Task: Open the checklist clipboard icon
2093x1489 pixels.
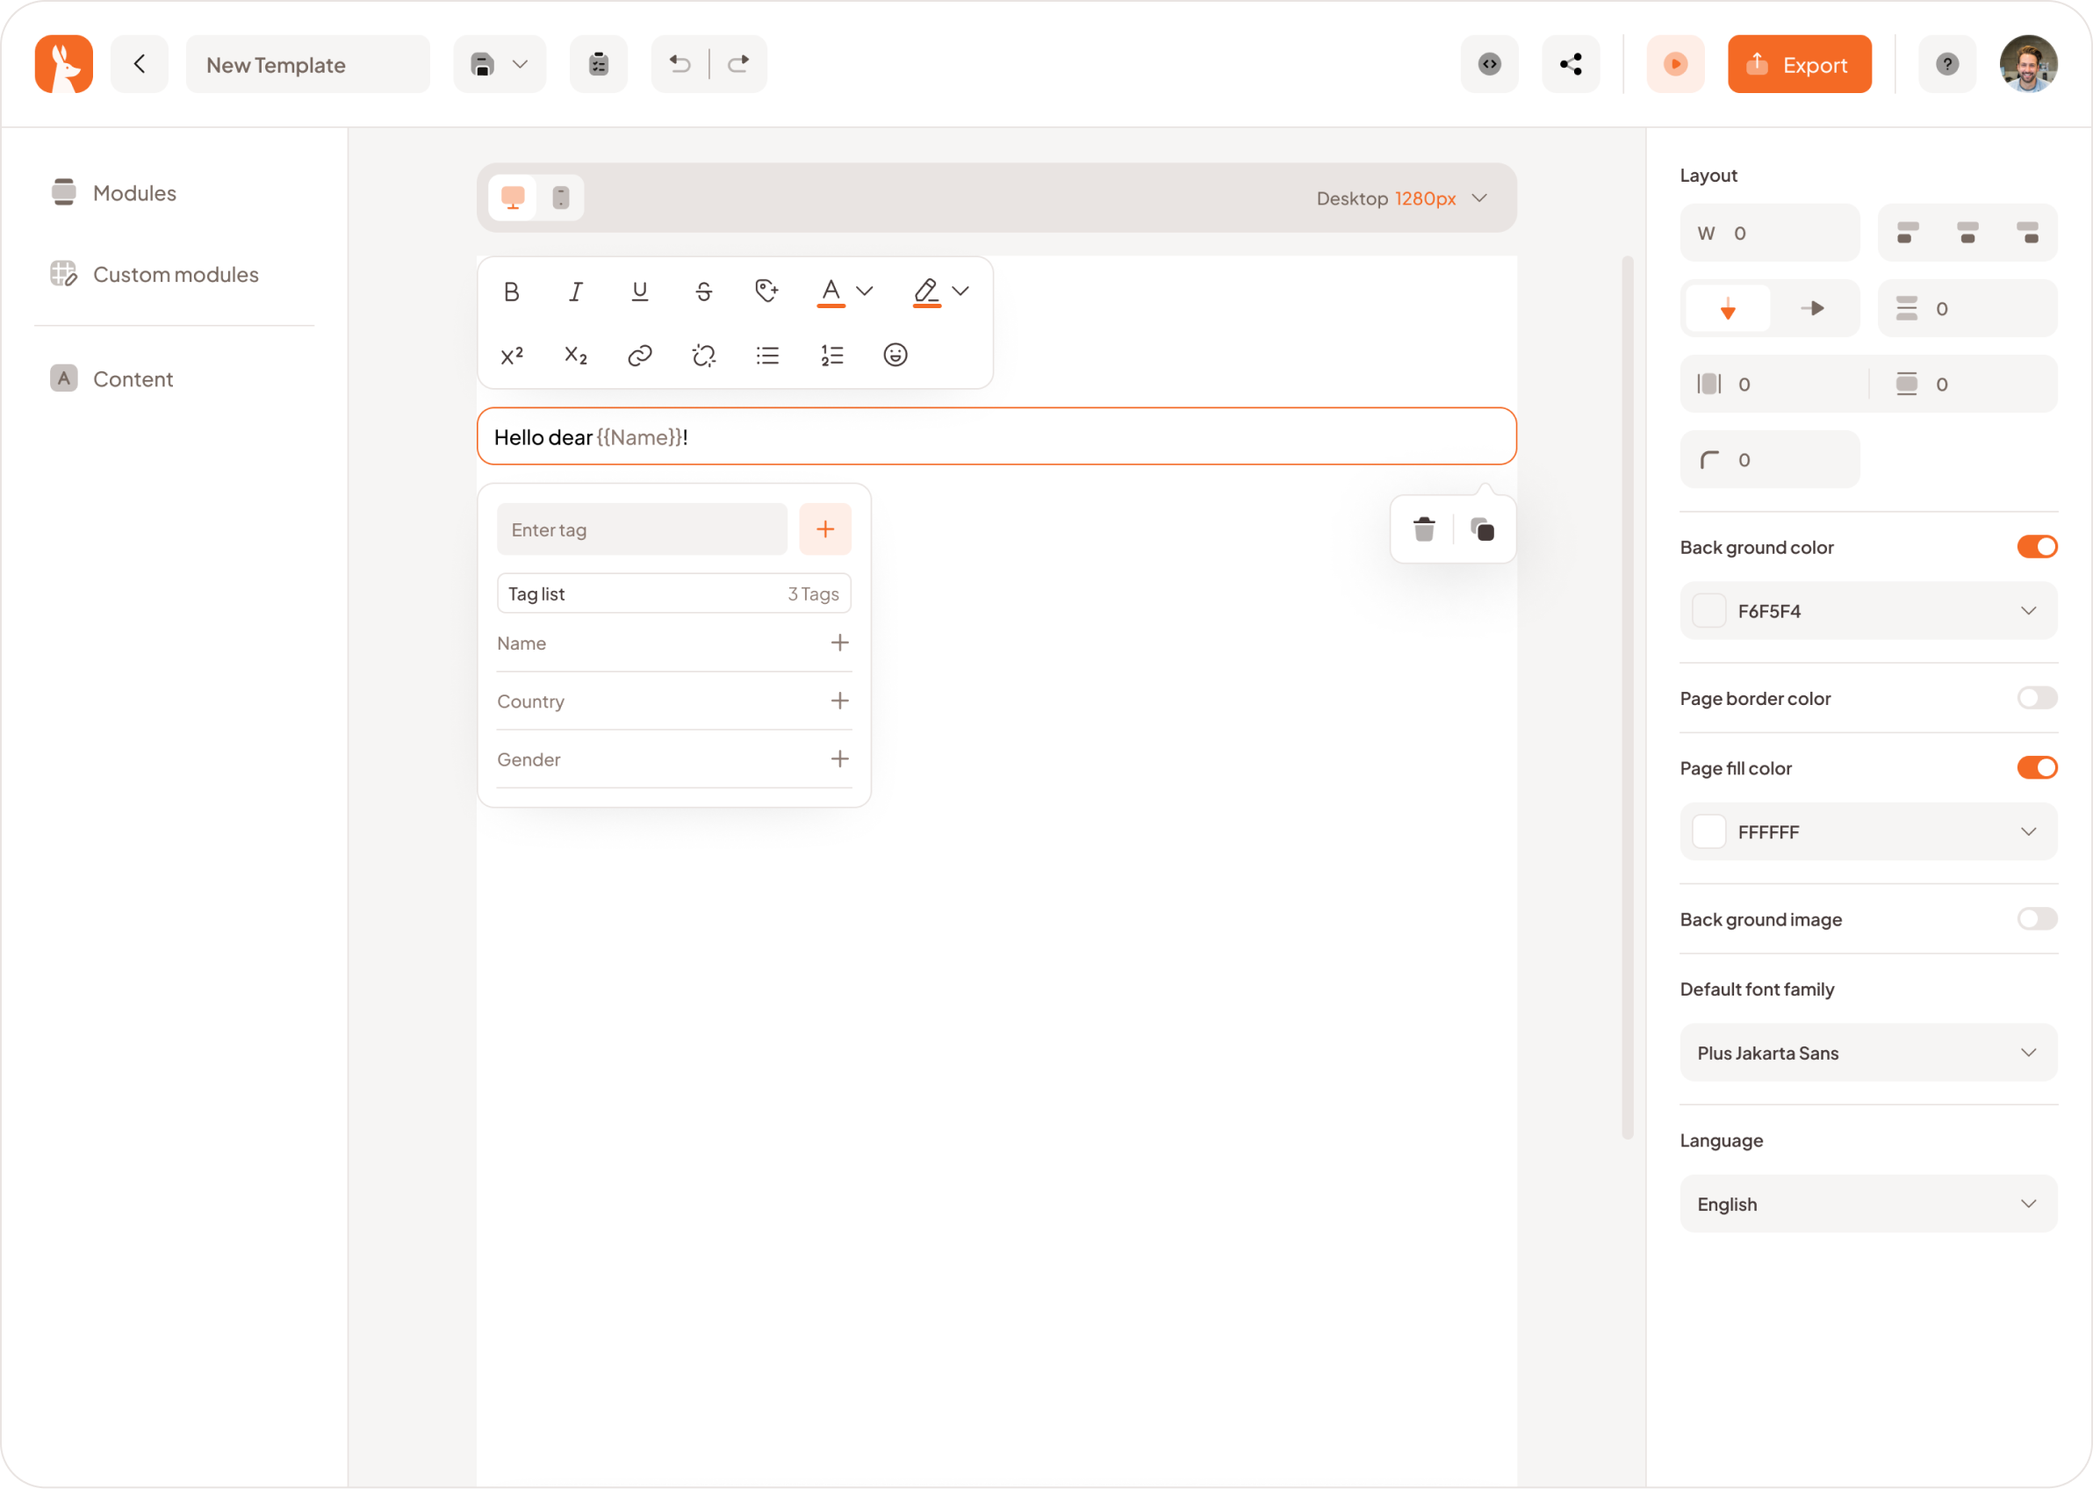Action: 599,64
